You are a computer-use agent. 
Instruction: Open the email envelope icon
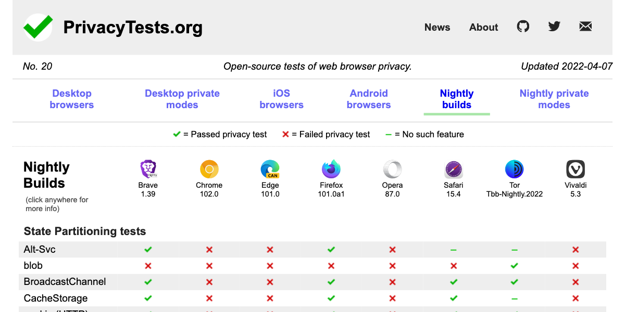pos(585,26)
